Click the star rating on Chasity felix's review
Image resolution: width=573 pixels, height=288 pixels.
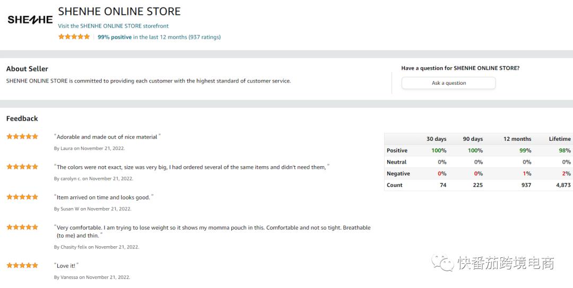coord(22,227)
